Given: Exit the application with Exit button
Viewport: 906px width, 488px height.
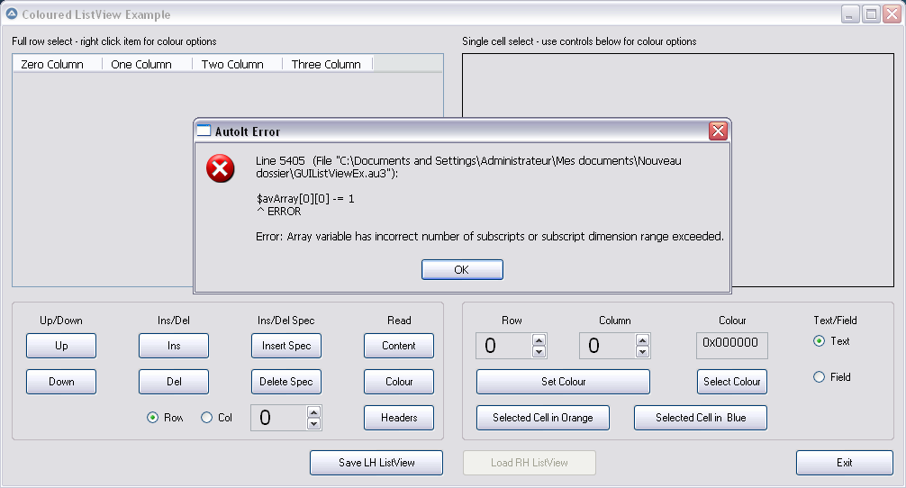Looking at the screenshot, I should (x=845, y=463).
